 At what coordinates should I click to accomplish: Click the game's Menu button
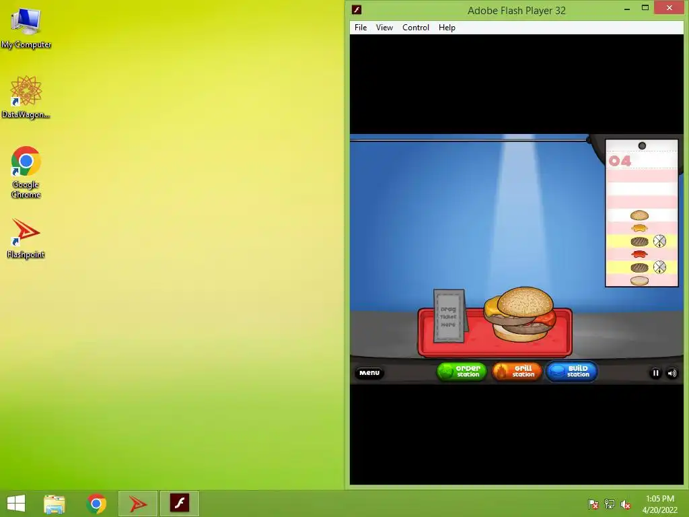click(x=369, y=373)
